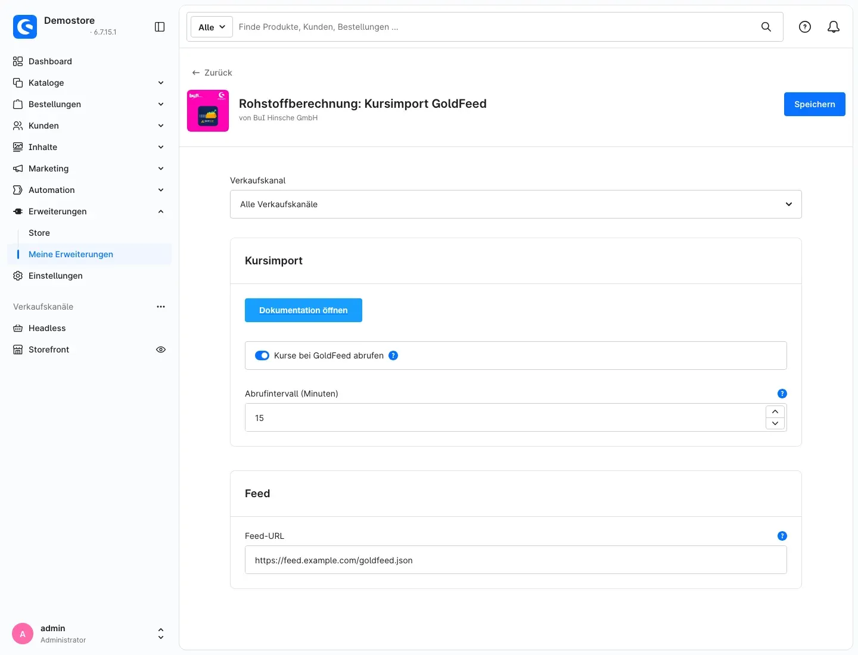The height and width of the screenshot is (655, 858).
Task: Click the Shopware logo icon
Action: tap(25, 27)
